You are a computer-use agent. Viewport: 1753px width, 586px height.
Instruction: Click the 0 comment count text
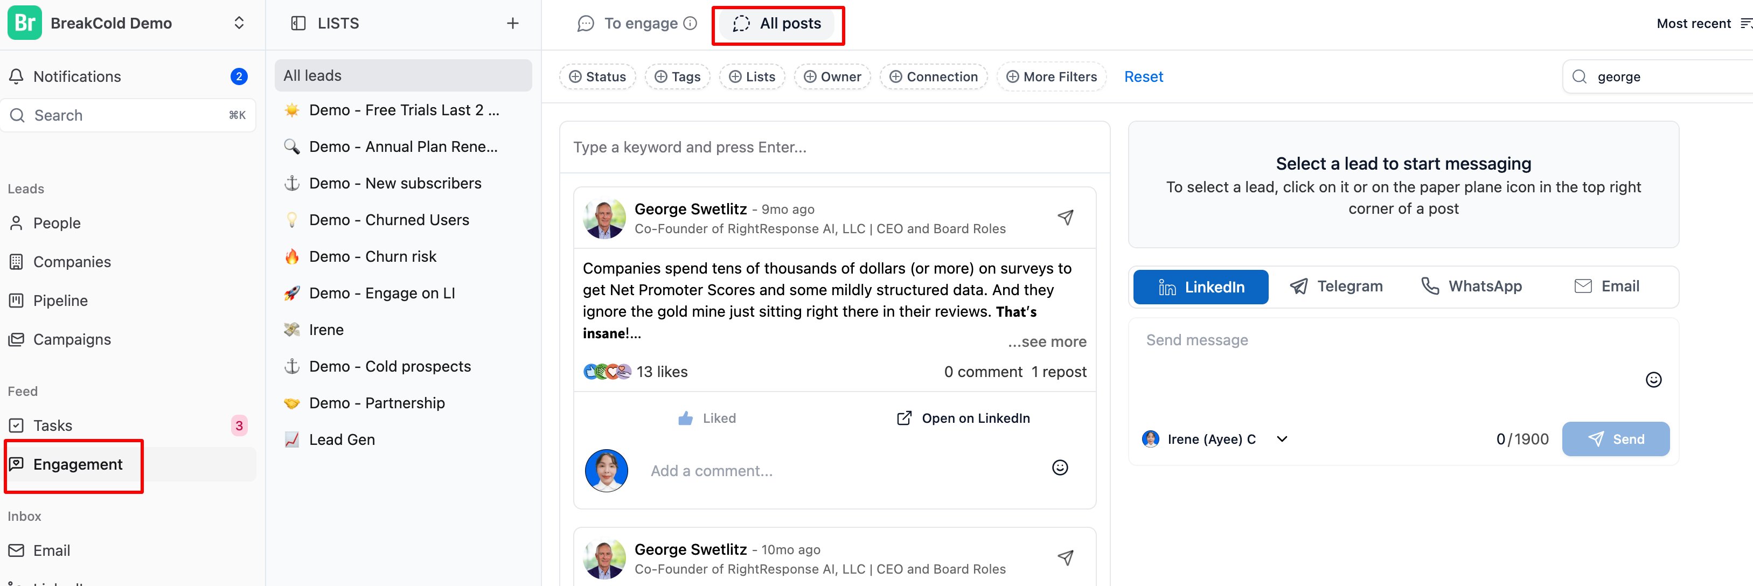click(983, 372)
